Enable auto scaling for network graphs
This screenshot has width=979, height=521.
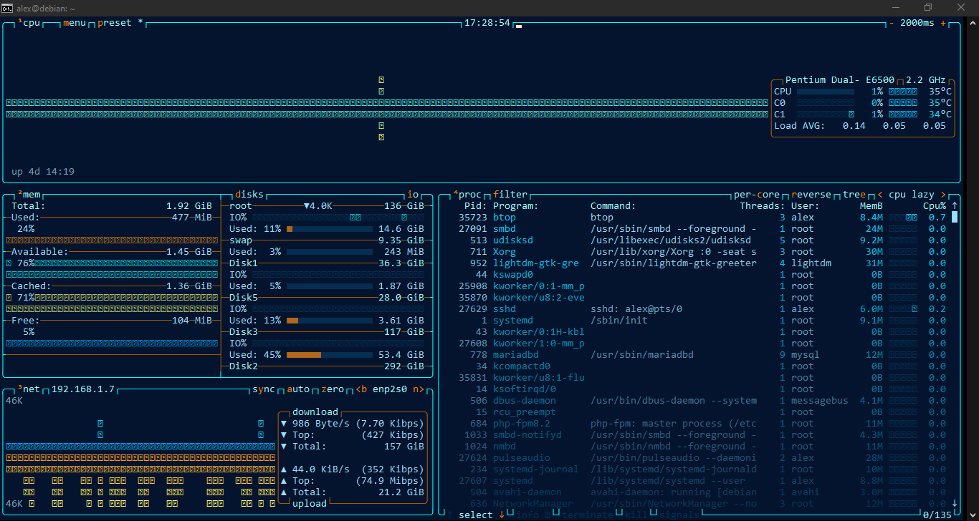click(297, 389)
